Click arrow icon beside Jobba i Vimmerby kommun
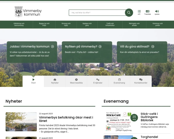This screenshot has width=174, height=139. pyautogui.click(x=52, y=47)
